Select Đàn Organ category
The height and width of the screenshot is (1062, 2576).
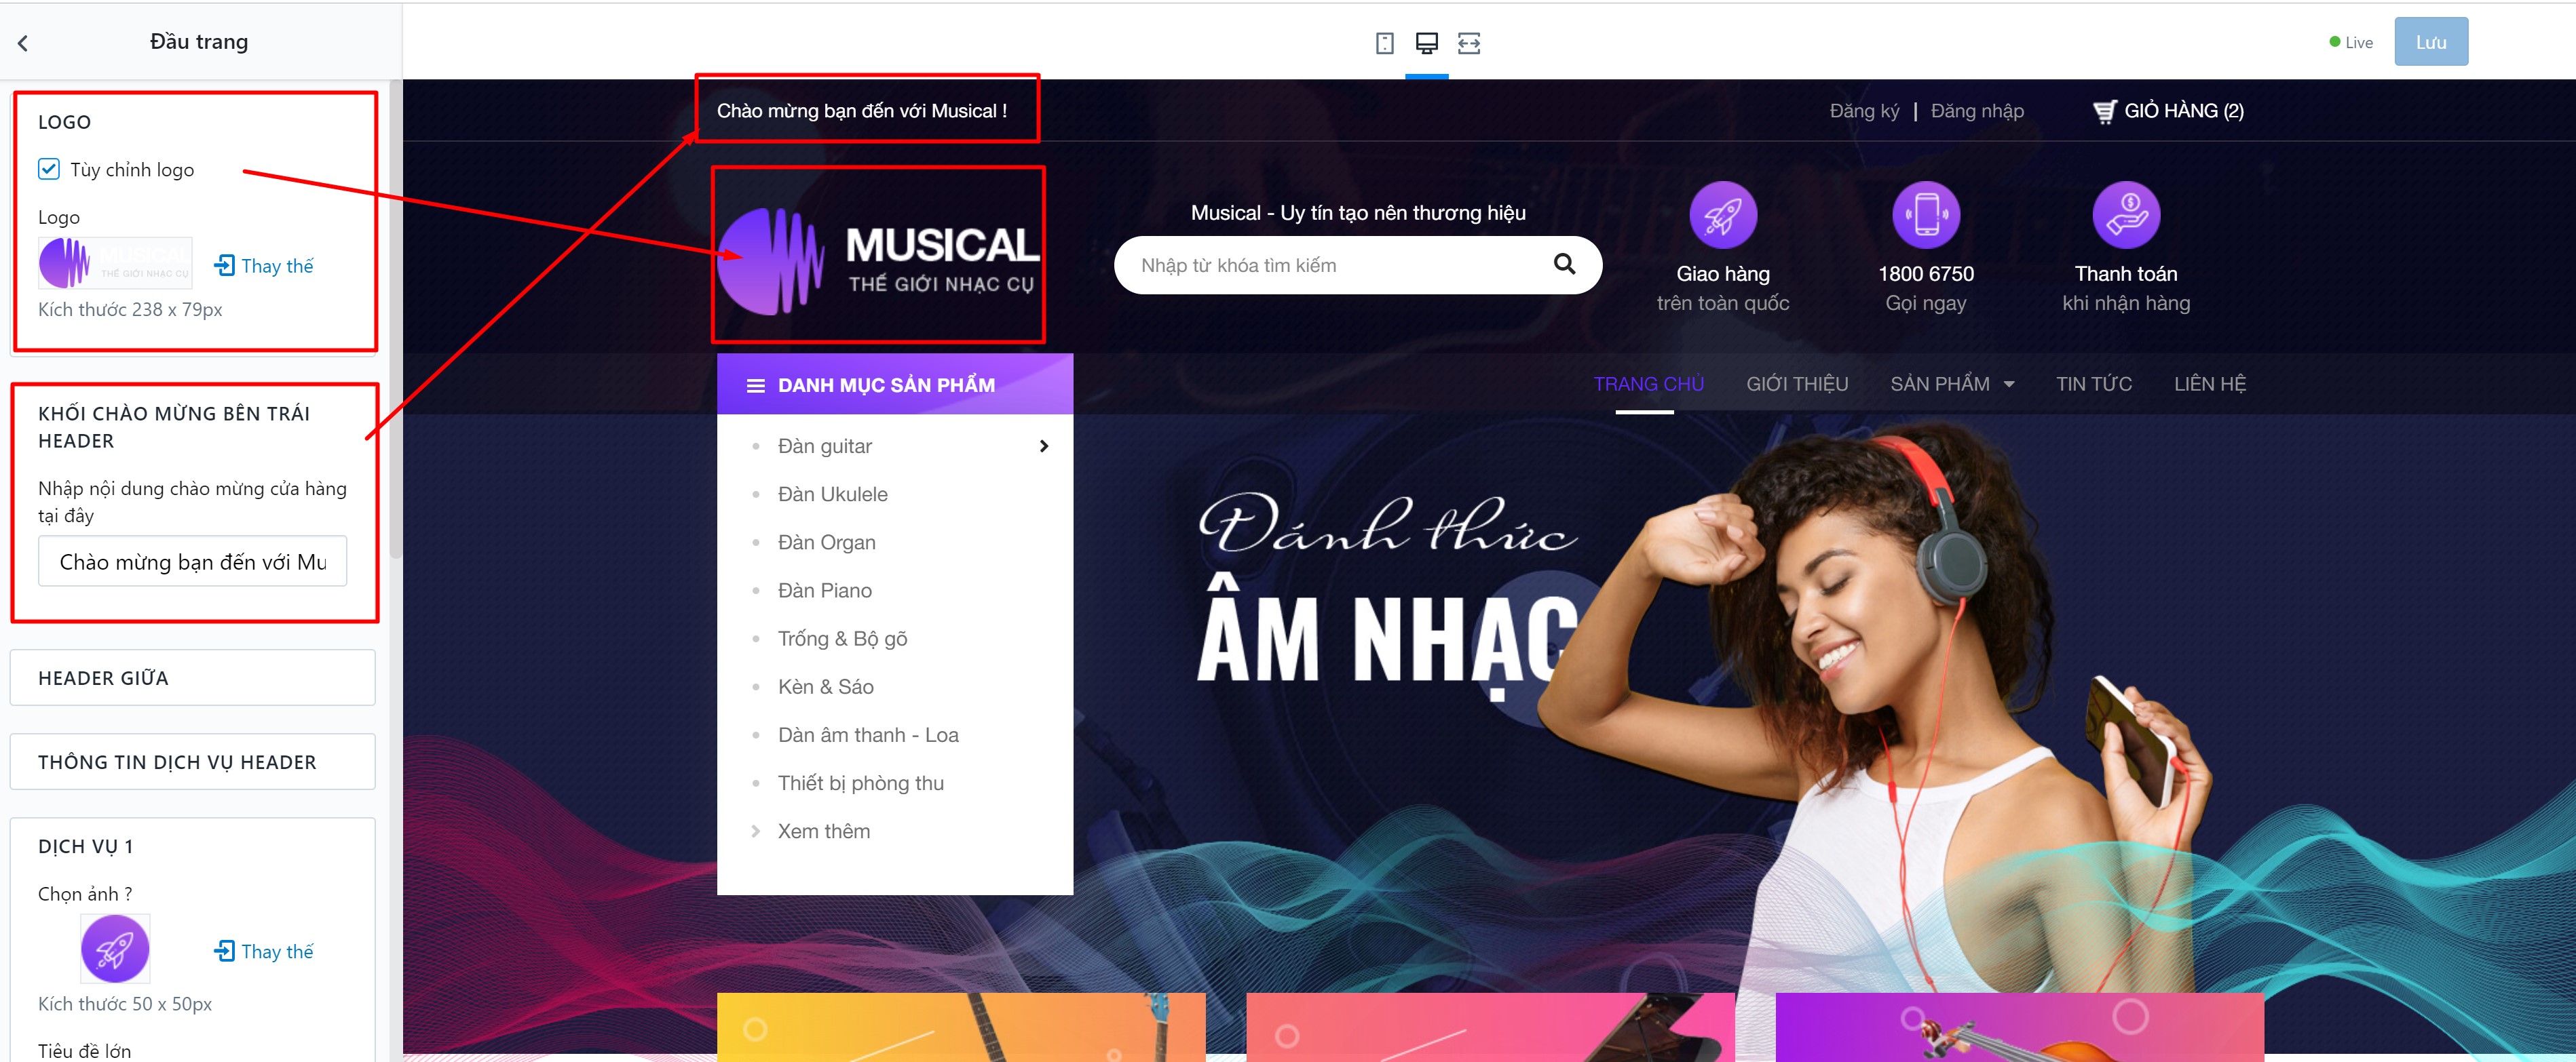(826, 543)
